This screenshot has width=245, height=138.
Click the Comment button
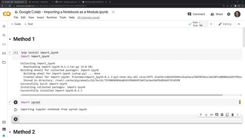(196, 14)
